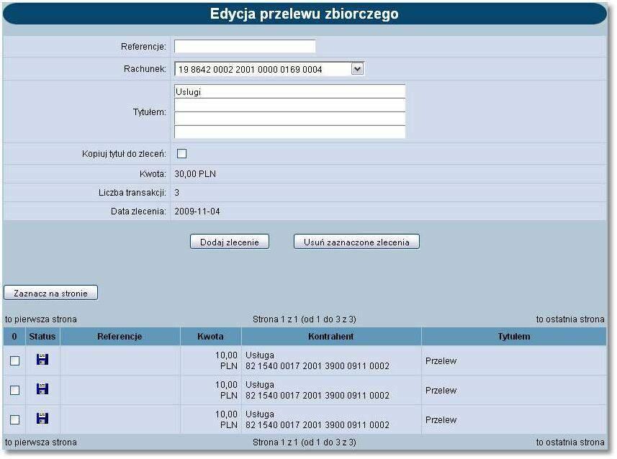
Task: Click the 'Referencje' column header
Action: (120, 337)
